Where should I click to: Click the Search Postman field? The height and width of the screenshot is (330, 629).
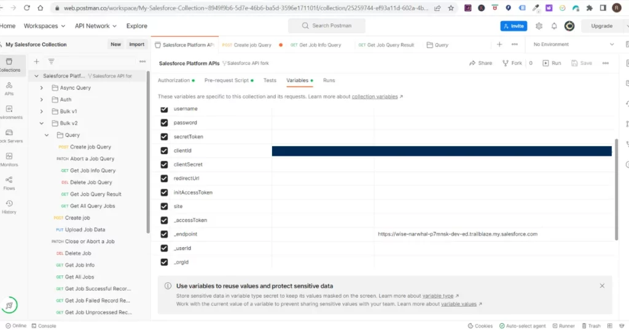327,26
